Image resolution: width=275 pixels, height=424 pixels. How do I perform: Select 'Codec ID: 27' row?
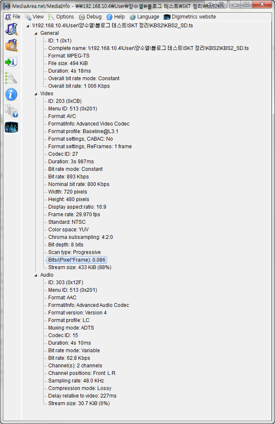(63, 154)
